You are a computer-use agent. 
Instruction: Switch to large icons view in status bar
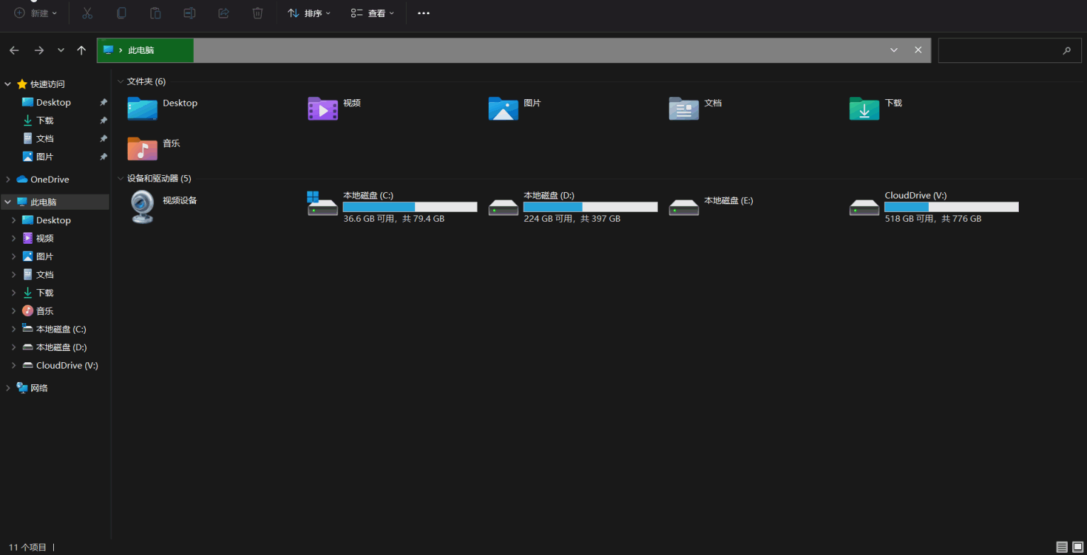pos(1077,546)
